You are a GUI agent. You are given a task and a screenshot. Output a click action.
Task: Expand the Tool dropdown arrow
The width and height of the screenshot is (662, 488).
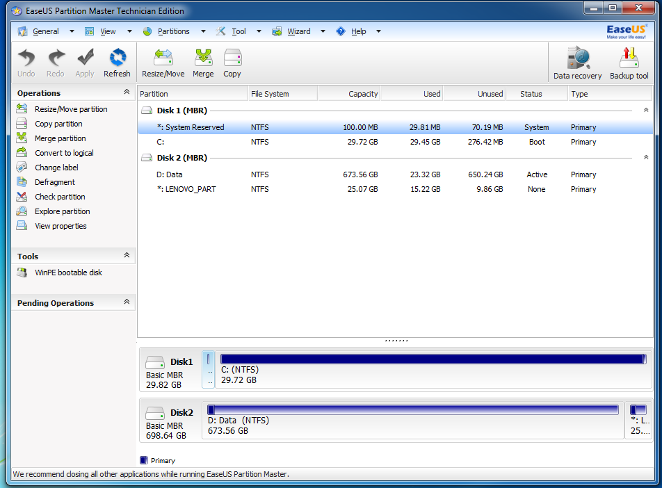[x=259, y=31]
